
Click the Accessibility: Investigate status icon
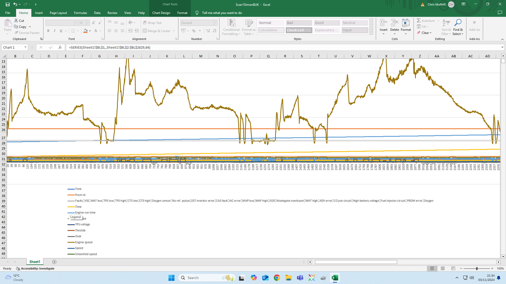point(18,268)
